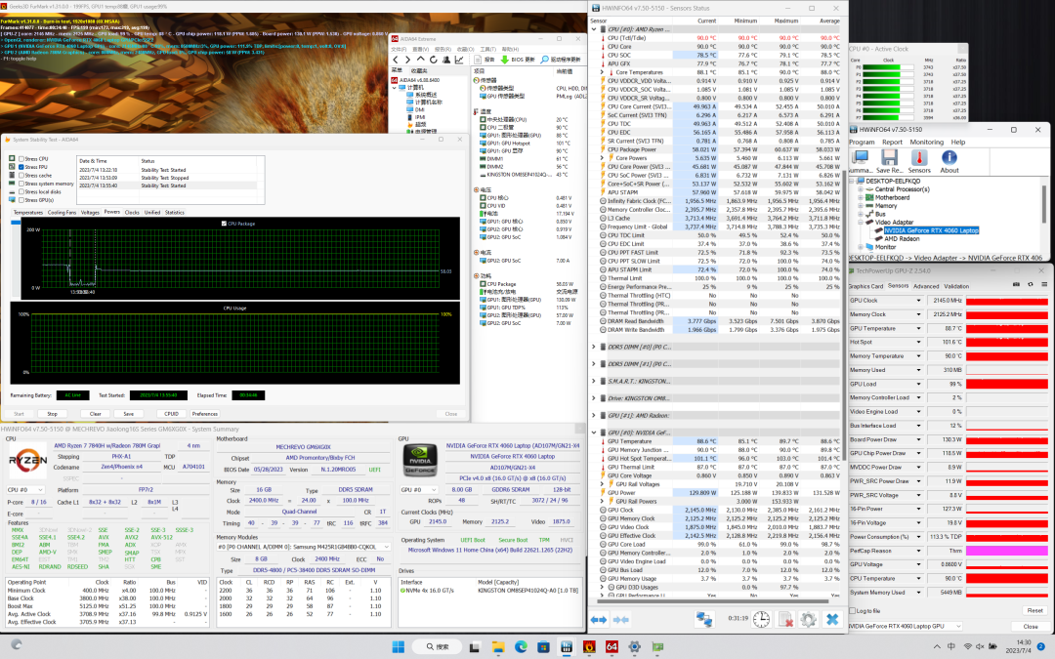Click the HWiNFO Sensors toolbar icon
The width and height of the screenshot is (1055, 659).
pos(919,159)
